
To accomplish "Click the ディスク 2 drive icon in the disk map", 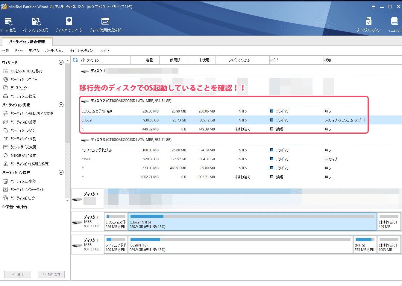I will (77, 222).
